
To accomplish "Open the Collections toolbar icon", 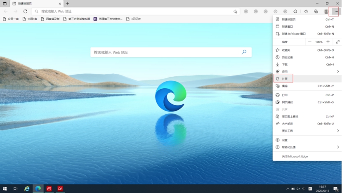I will pos(316,12).
